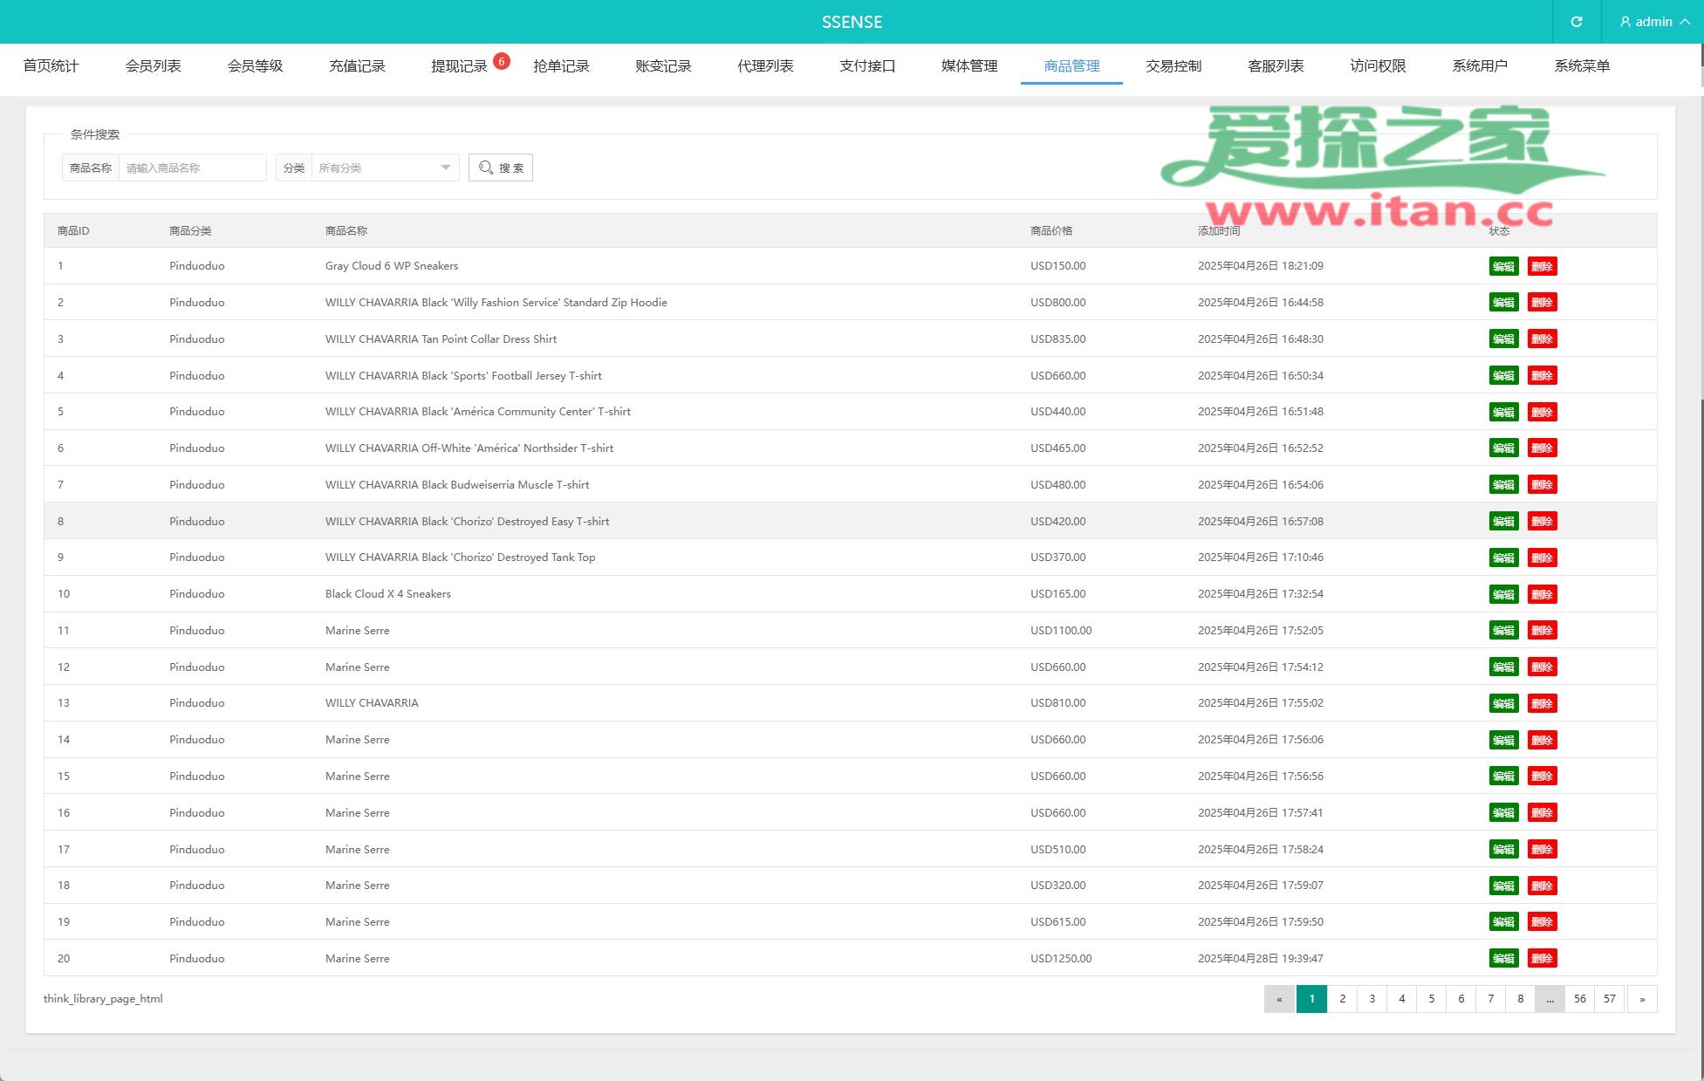Go to 充值记录 tab
This screenshot has width=1704, height=1081.
pos(357,66)
